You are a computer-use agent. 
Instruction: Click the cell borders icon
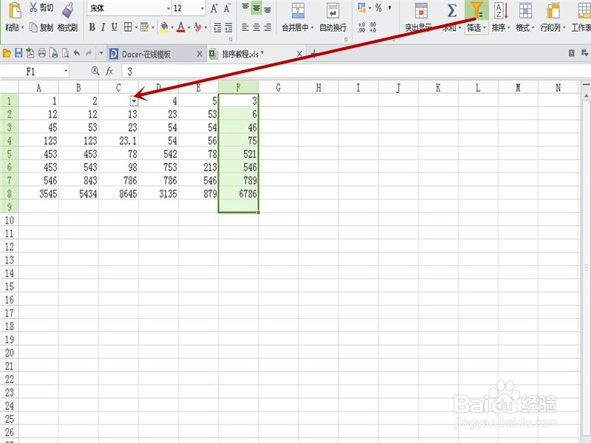(x=128, y=27)
